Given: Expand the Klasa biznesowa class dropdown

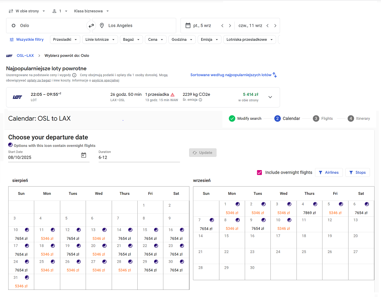Looking at the screenshot, I should tap(91, 11).
